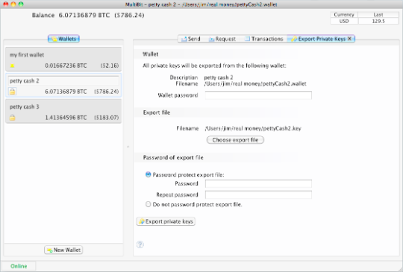Click the ($2.16) value of my first wallet

coord(110,66)
